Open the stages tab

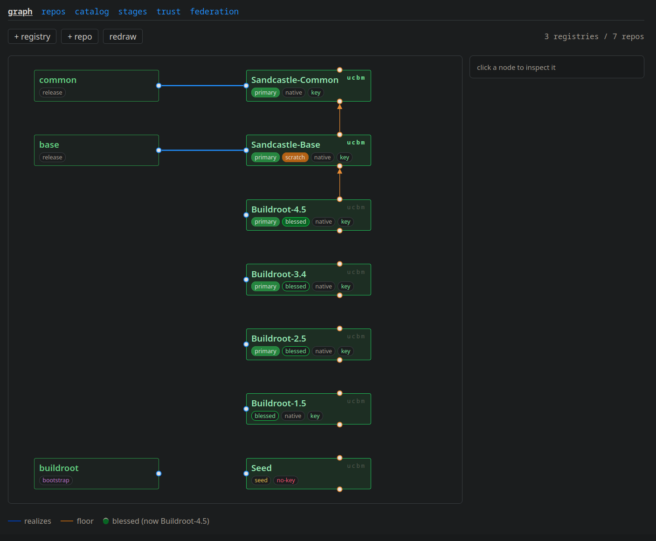132,12
